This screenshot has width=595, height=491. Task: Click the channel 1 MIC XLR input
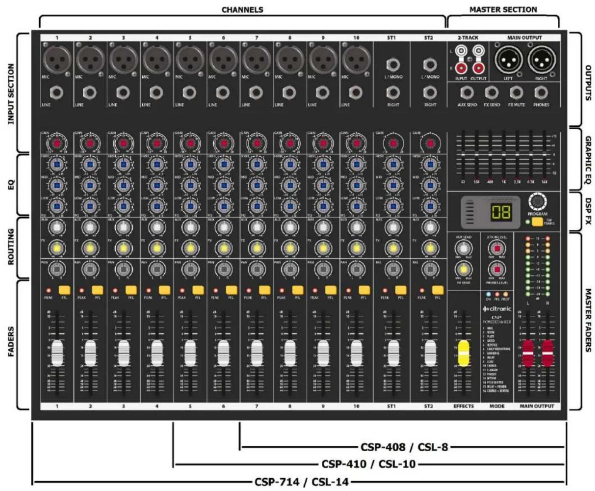pyautogui.click(x=57, y=59)
